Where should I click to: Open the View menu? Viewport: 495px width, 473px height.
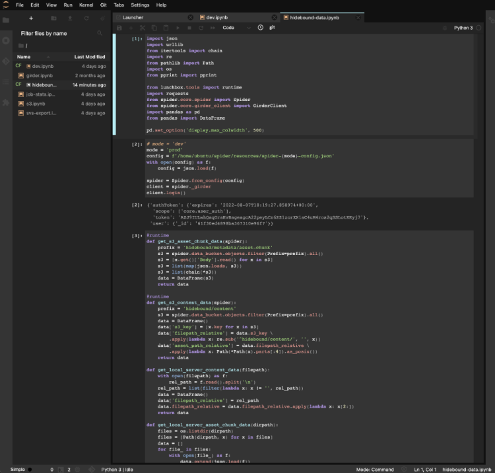pyautogui.click(x=51, y=5)
